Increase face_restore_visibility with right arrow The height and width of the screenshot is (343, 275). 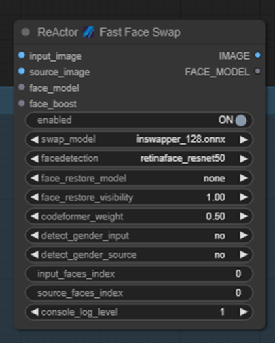pyautogui.click(x=244, y=197)
